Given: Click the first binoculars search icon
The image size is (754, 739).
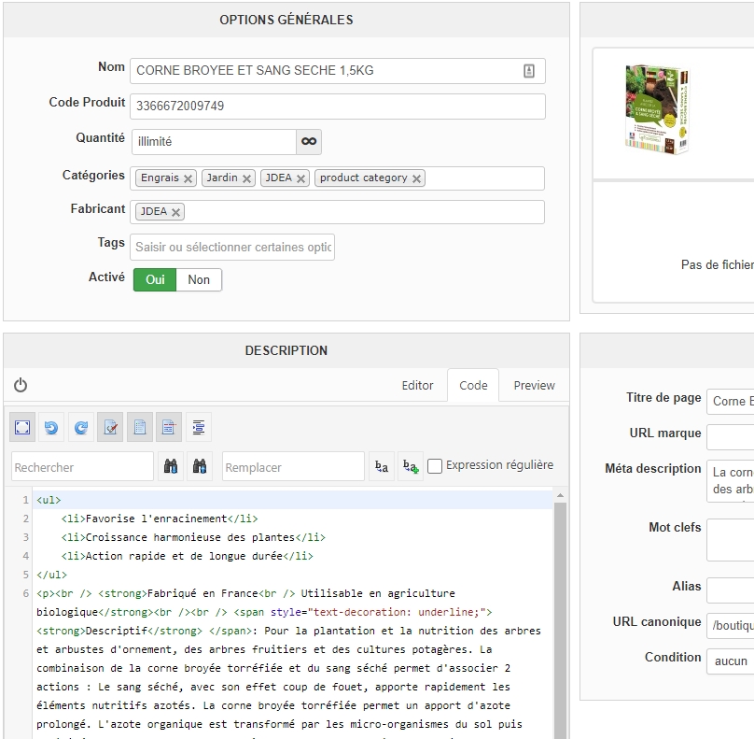Looking at the screenshot, I should [172, 466].
